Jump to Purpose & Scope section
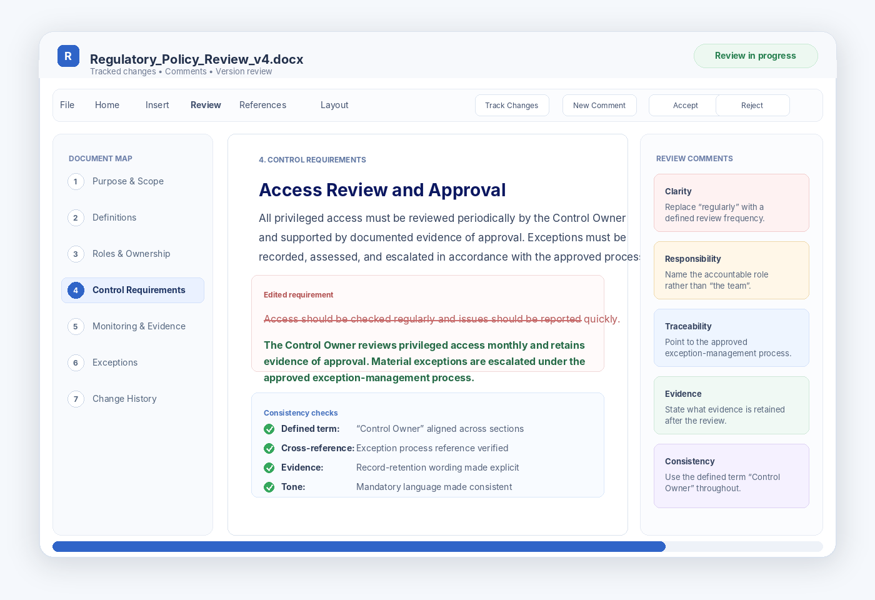The height and width of the screenshot is (600, 875). [128, 181]
